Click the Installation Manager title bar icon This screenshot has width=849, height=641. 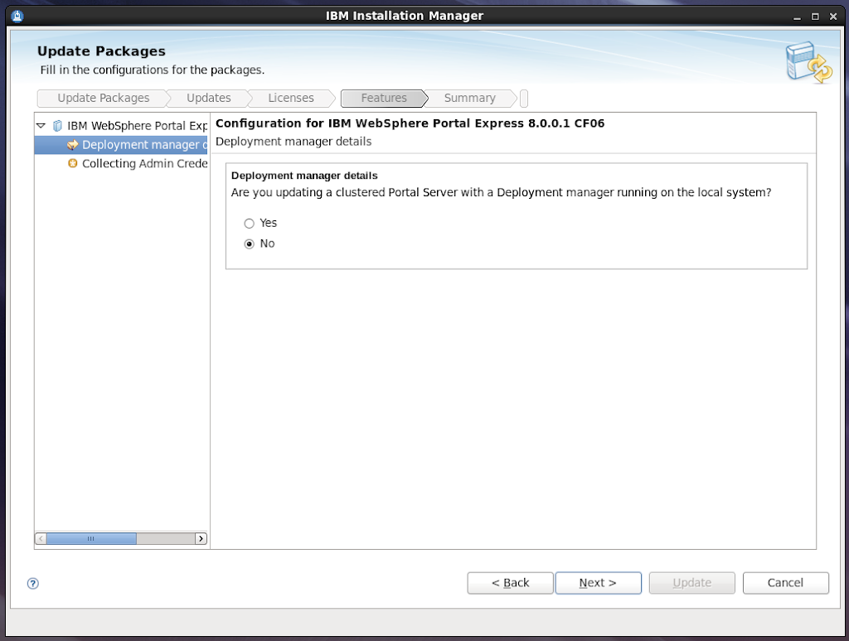tap(17, 16)
